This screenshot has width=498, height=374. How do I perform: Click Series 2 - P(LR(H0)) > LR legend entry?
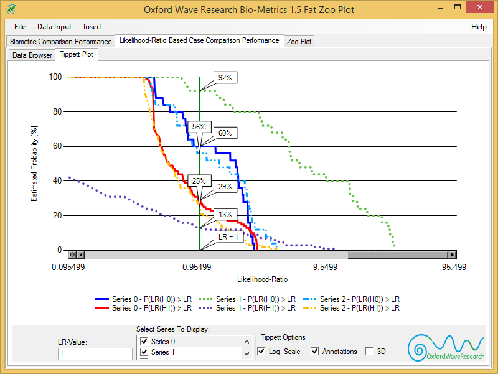coord(351,299)
